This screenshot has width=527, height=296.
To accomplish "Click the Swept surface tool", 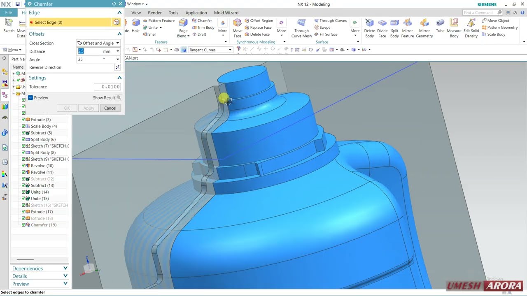I will point(322,28).
